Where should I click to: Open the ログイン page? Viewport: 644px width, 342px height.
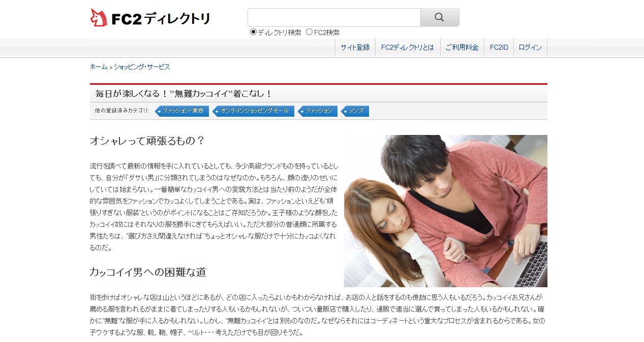coord(530,47)
